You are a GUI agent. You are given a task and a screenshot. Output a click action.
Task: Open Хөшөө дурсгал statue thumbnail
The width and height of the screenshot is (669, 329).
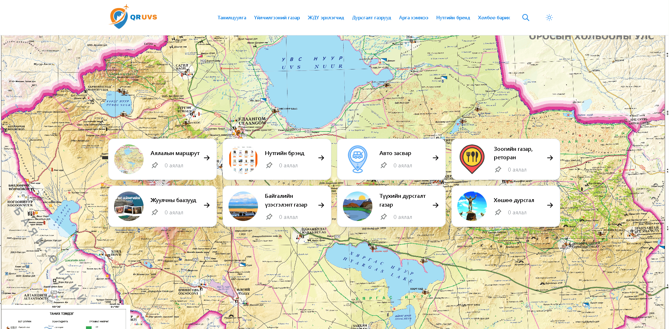[472, 206]
